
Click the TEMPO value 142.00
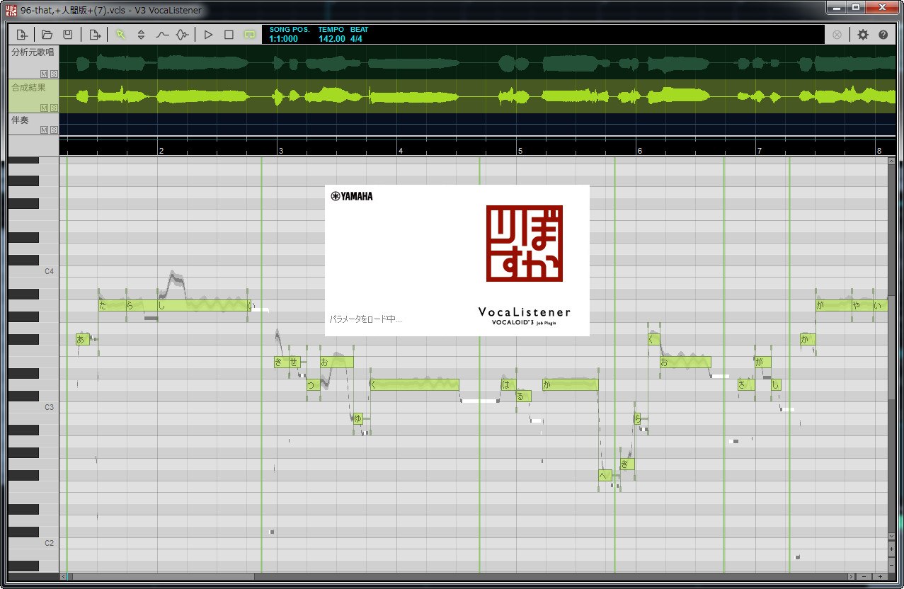[x=331, y=39]
